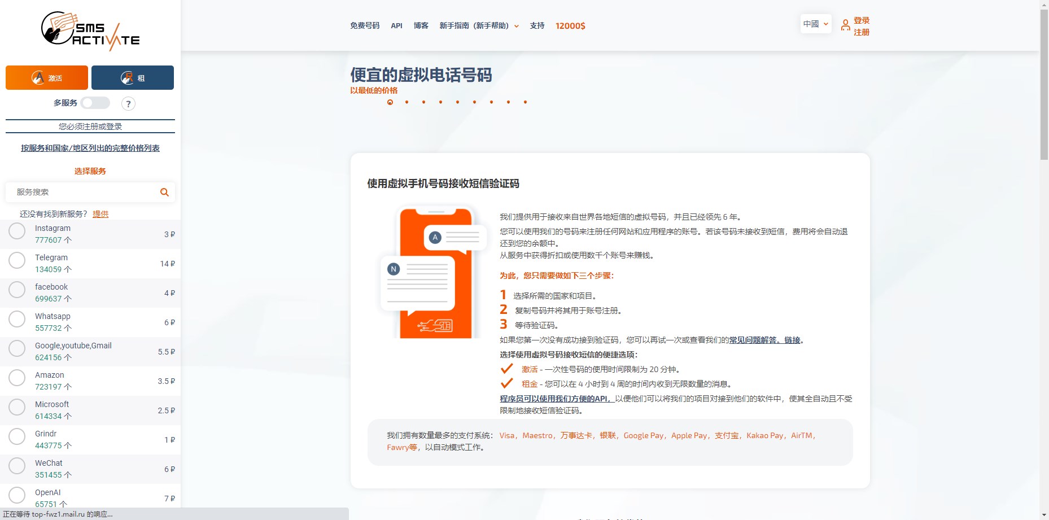Select the Amazon service radio button
This screenshot has width=1049, height=520.
[x=17, y=378]
